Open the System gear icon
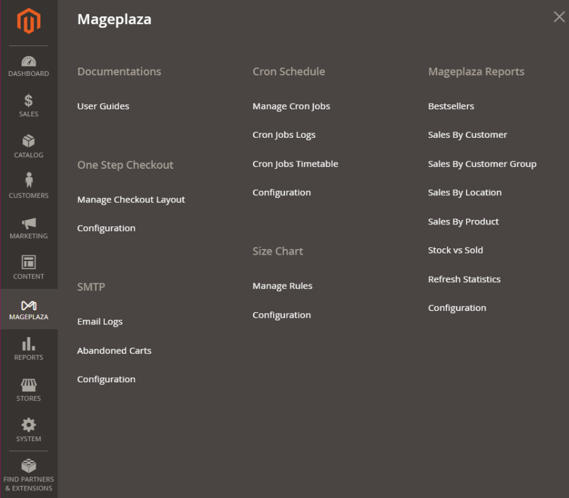 [x=28, y=425]
